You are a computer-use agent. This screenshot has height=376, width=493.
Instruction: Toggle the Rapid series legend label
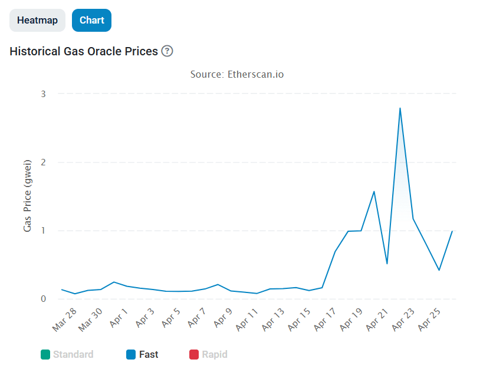pos(215,354)
